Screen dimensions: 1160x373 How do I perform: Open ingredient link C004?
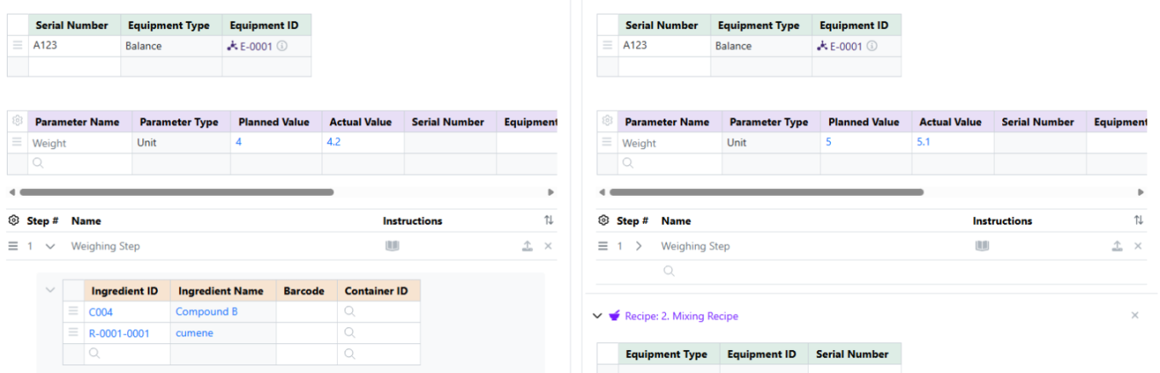click(101, 312)
